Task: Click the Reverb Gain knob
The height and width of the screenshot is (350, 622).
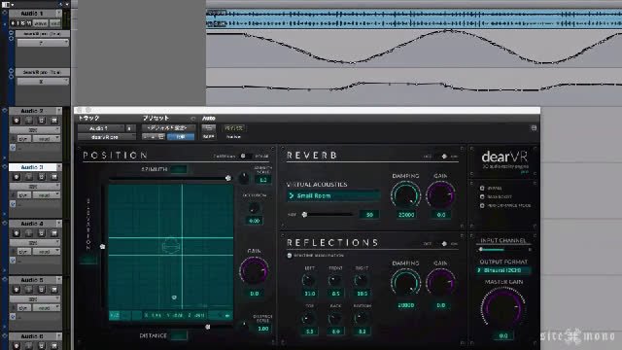Action: coord(440,195)
